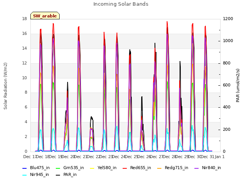
Task: Click the orange Redg715_in legend color marker
Action: coord(159,168)
